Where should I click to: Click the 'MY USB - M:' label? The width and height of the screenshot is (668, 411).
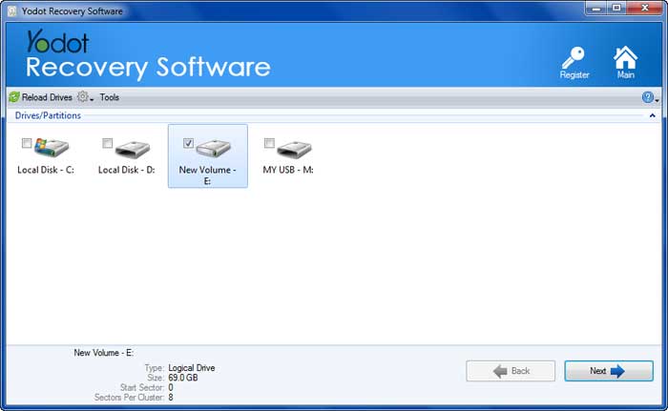tap(288, 170)
